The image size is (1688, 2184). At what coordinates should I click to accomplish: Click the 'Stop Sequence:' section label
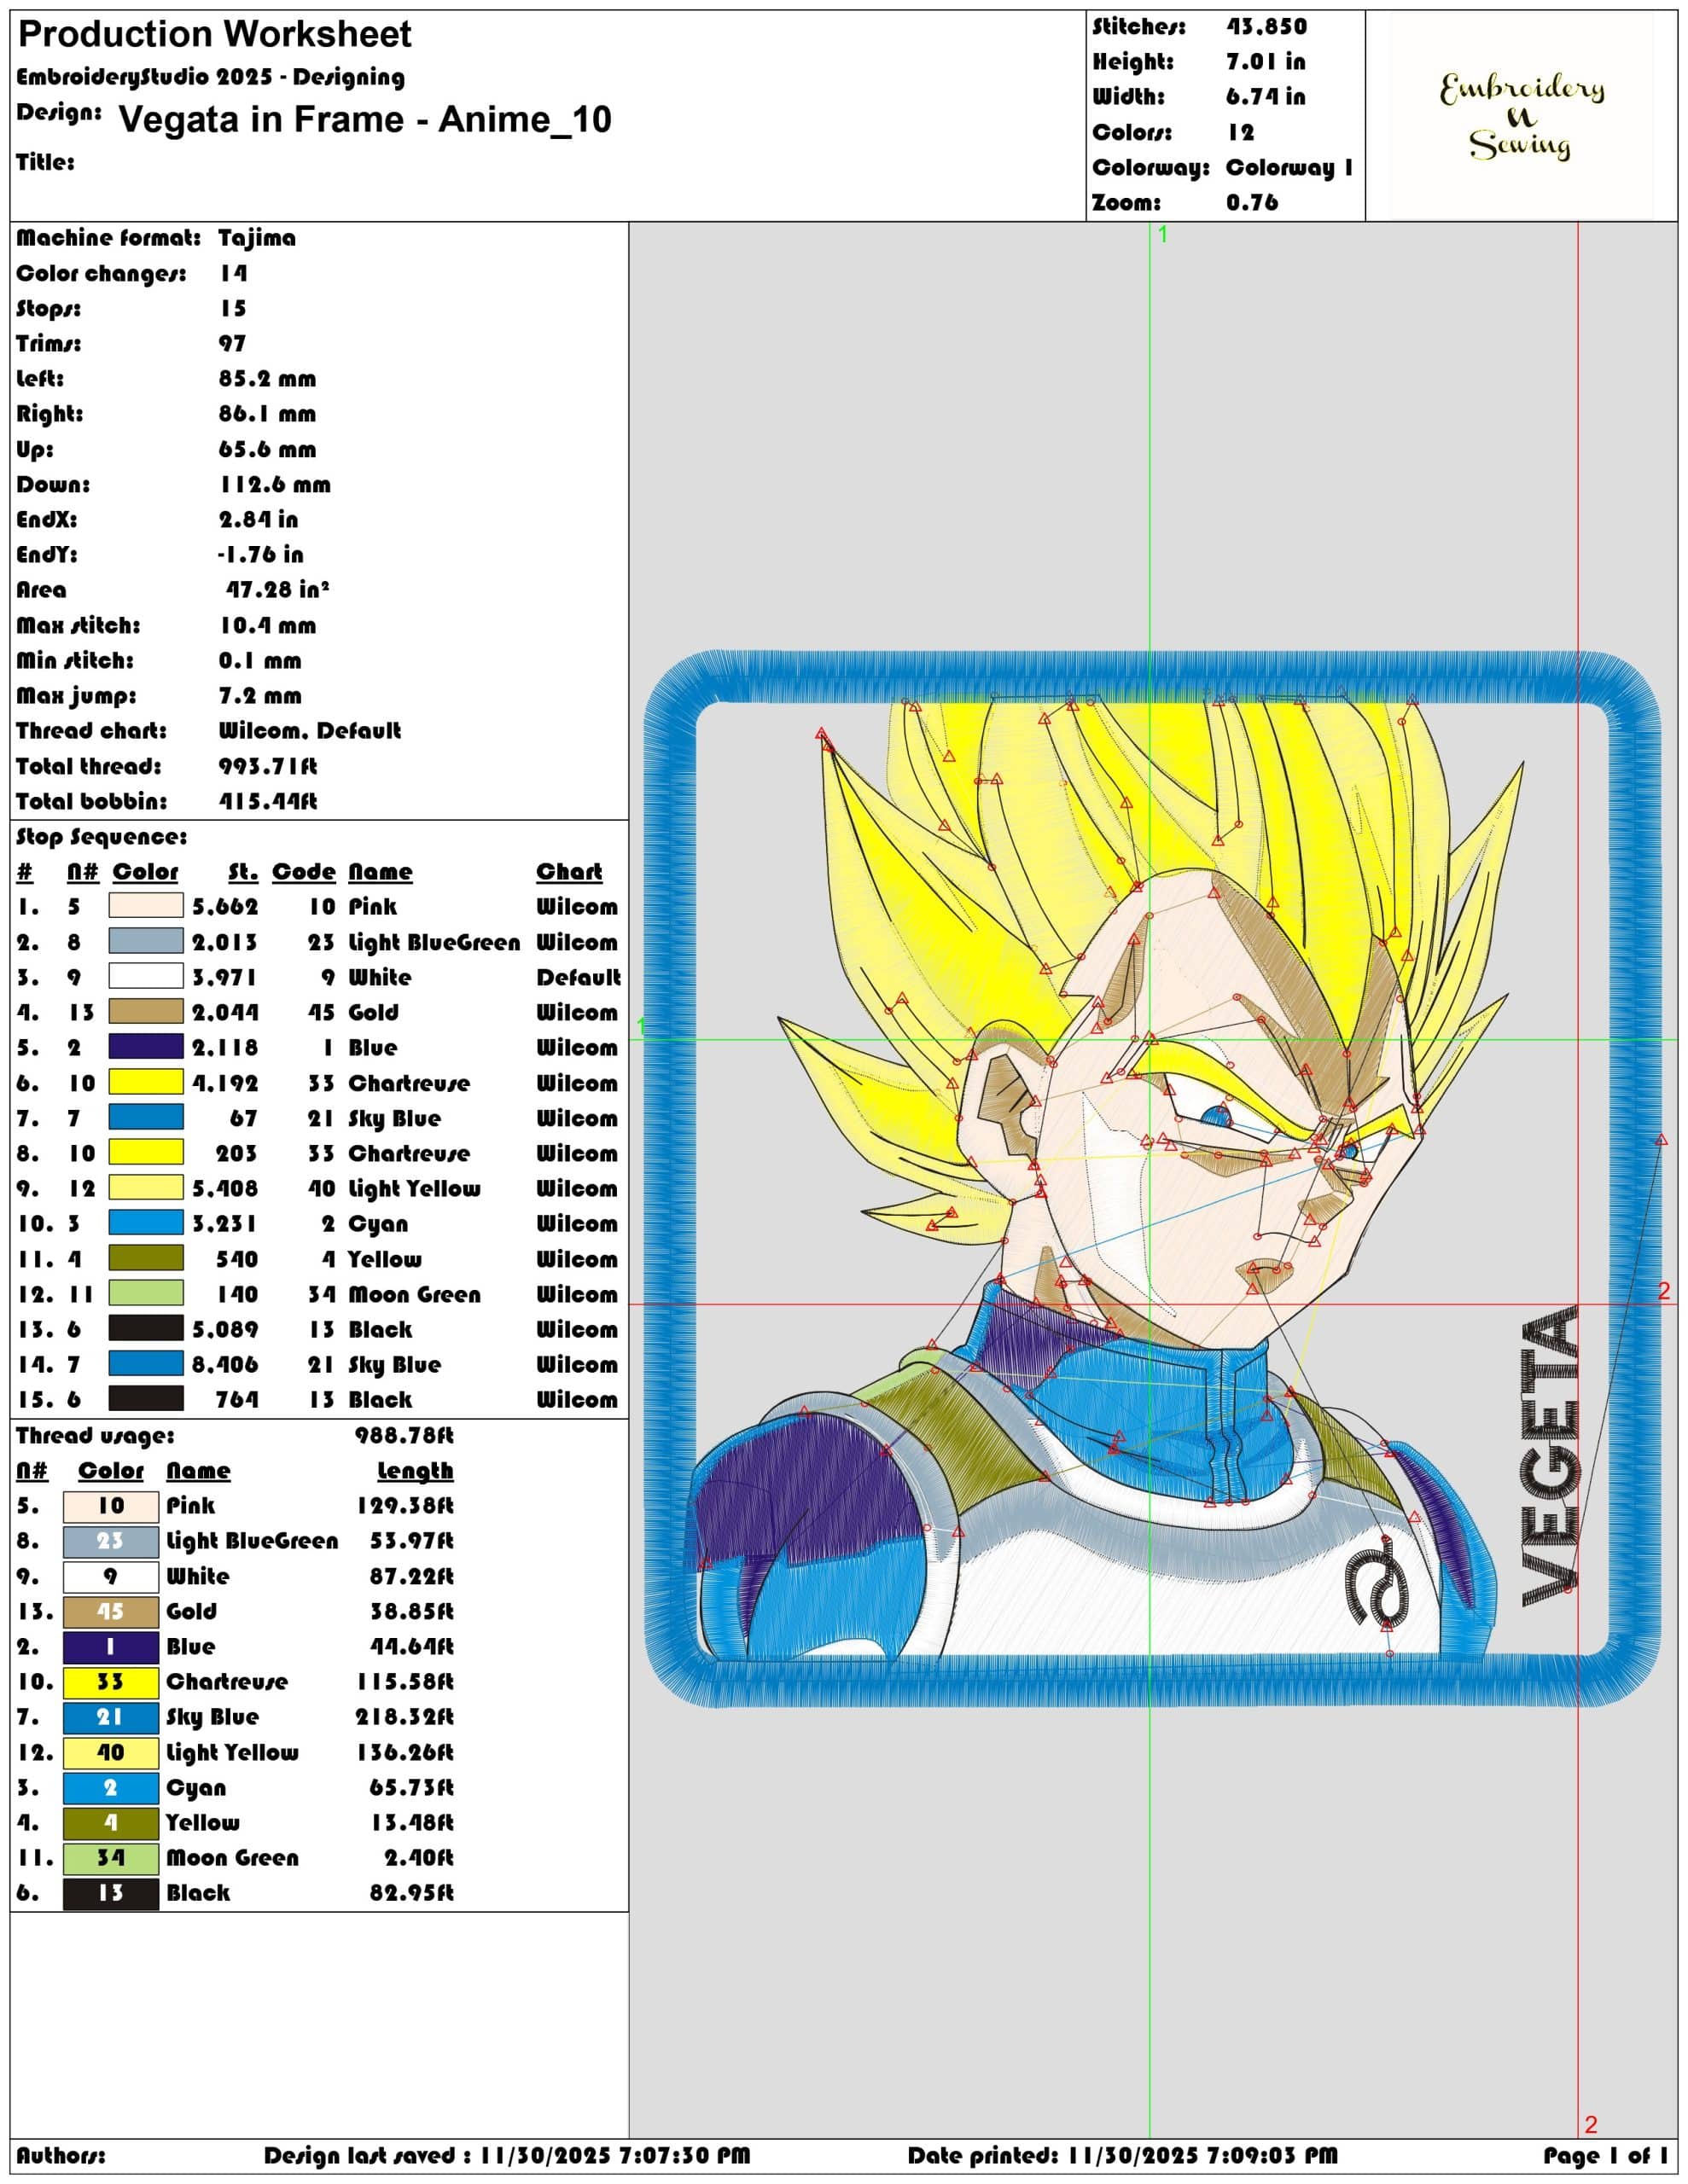(x=102, y=836)
